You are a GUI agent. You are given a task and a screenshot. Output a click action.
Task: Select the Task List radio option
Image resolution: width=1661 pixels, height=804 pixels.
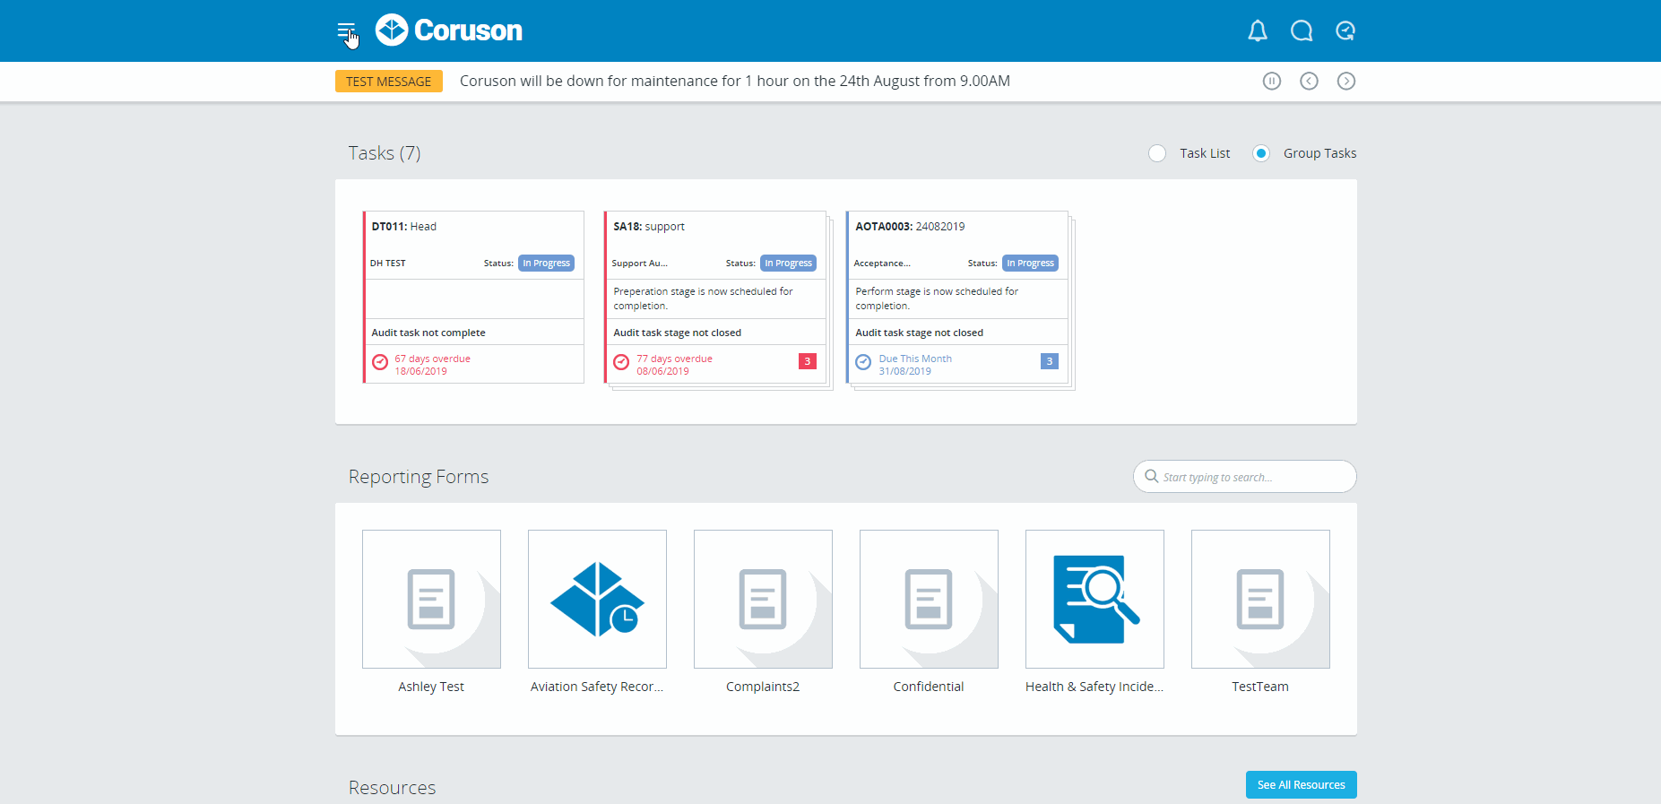tap(1157, 153)
